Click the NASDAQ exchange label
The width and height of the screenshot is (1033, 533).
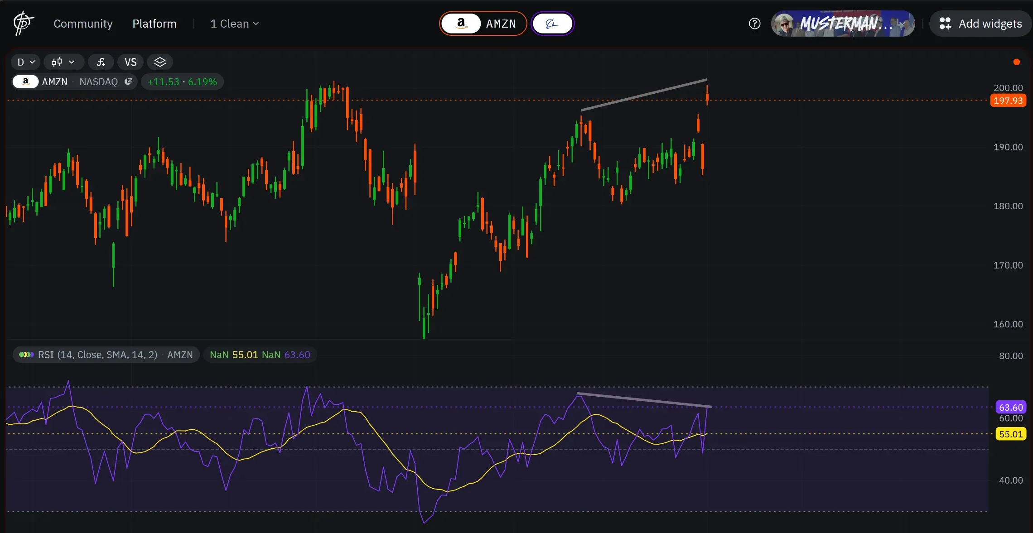point(98,82)
